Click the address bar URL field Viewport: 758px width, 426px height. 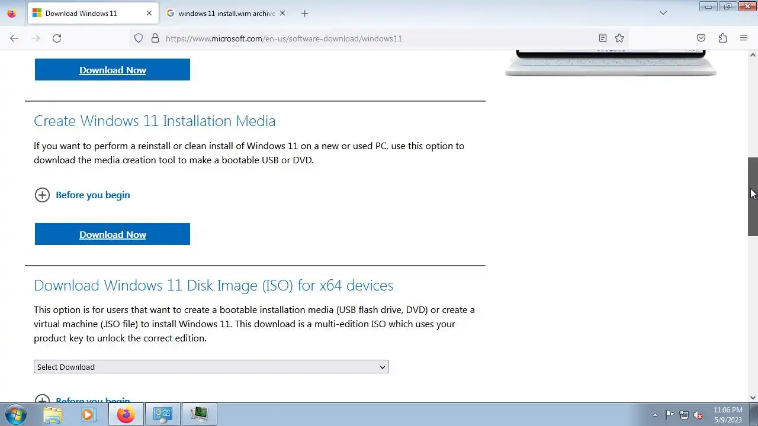379,38
